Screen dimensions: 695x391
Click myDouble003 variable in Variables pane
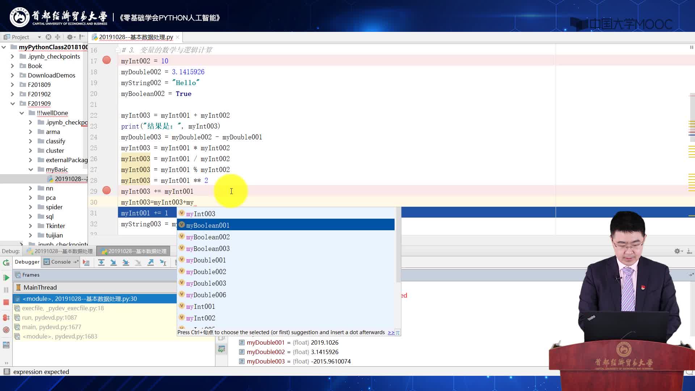point(265,361)
